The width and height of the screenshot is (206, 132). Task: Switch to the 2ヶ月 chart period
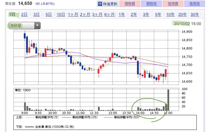(x=85, y=15)
